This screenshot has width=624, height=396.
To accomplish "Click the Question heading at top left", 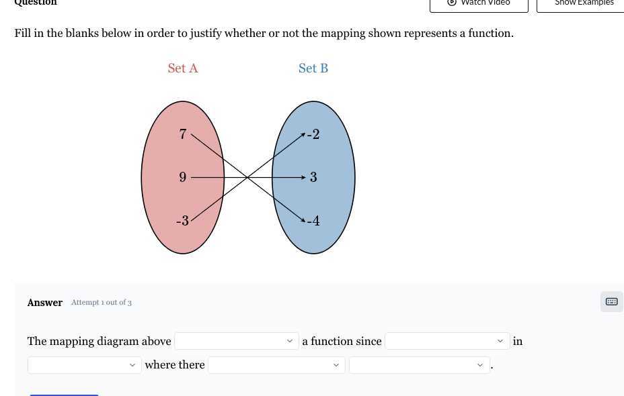I will 36,3.
